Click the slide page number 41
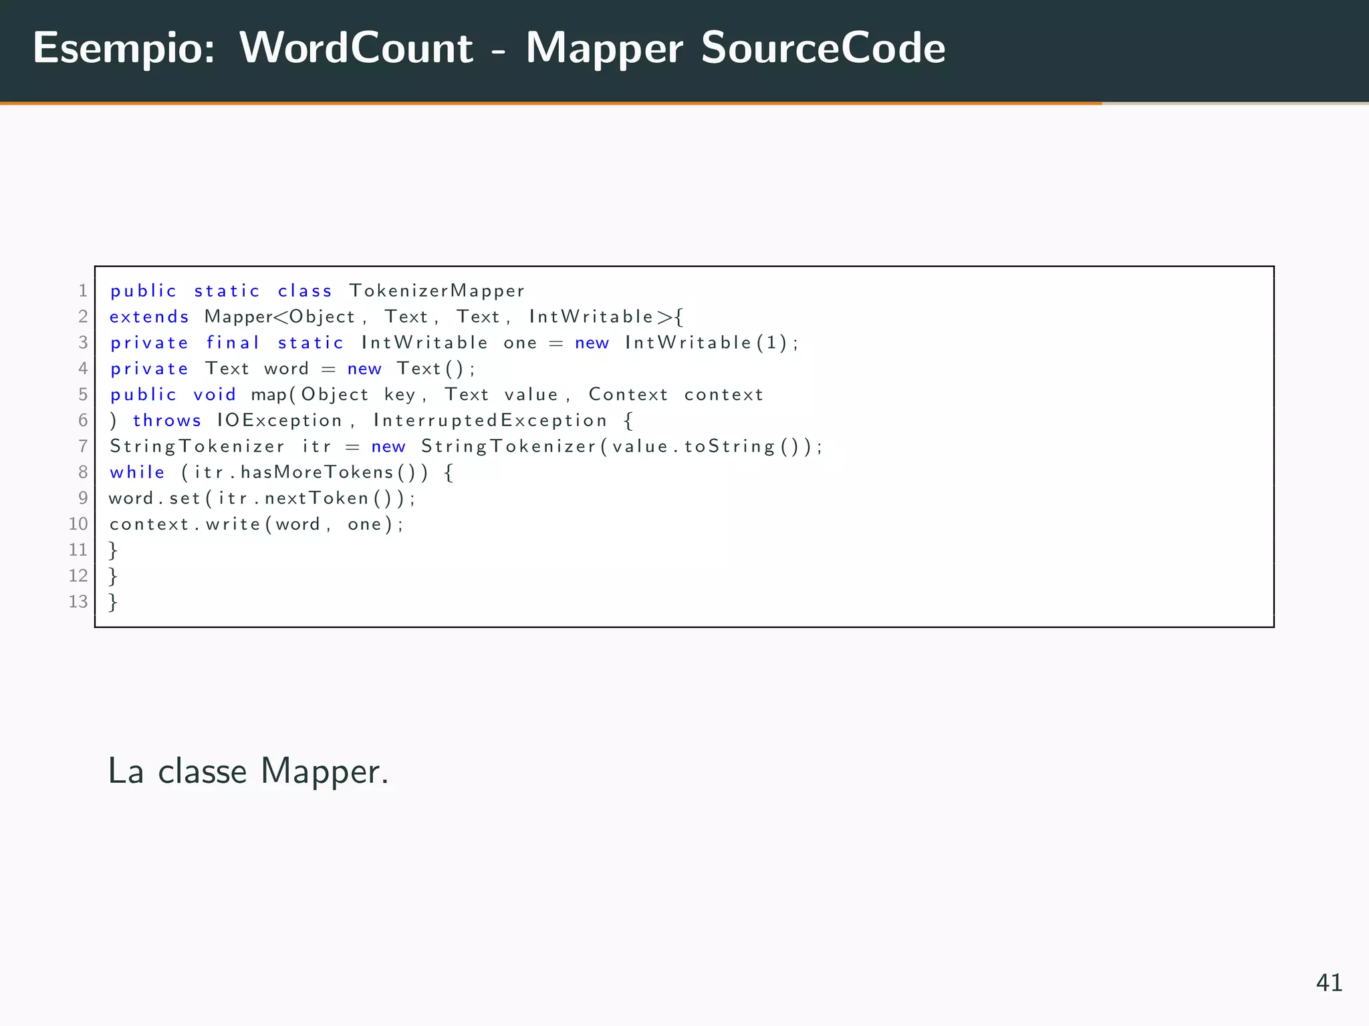Viewport: 1369px width, 1026px height. [1329, 983]
